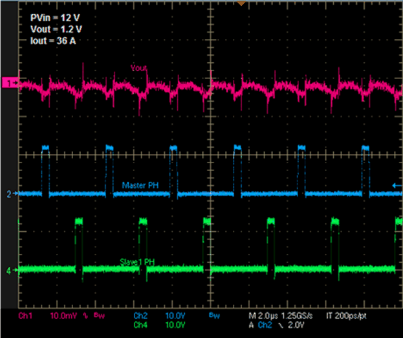Image resolution: width=403 pixels, height=338 pixels.
Task: Click the Ch1 10.0mV scale value
Action: [63, 315]
